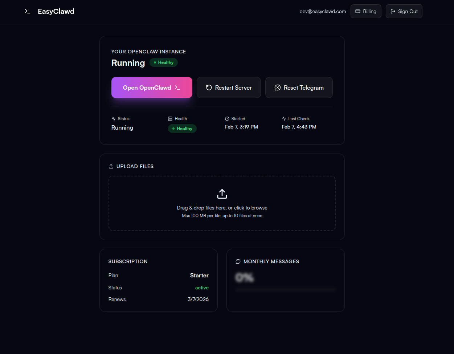The image size is (454, 354).
Task: Click the clock icon next to Started
Action: 227,118
